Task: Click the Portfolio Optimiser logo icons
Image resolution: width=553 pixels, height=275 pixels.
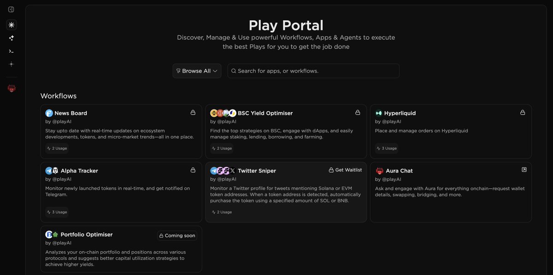Action: click(x=52, y=234)
